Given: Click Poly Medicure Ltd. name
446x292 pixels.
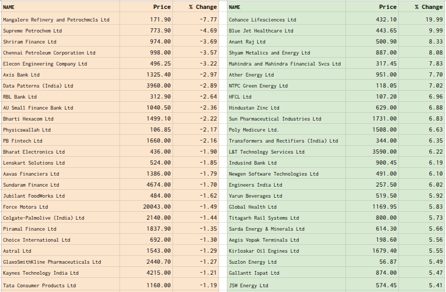Looking at the screenshot, I should click(254, 130).
